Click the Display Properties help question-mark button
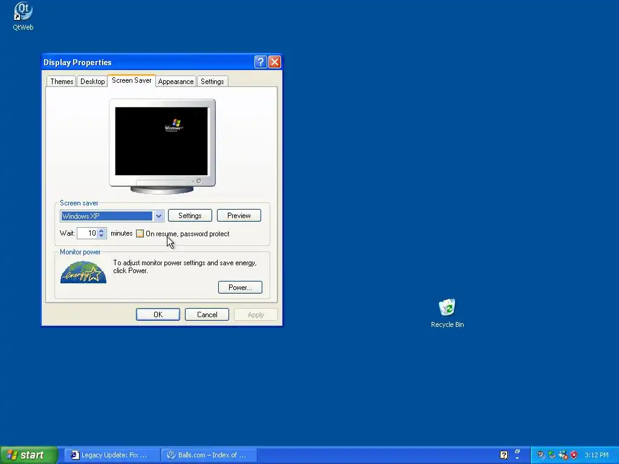Screen dimensions: 619x464 point(261,62)
